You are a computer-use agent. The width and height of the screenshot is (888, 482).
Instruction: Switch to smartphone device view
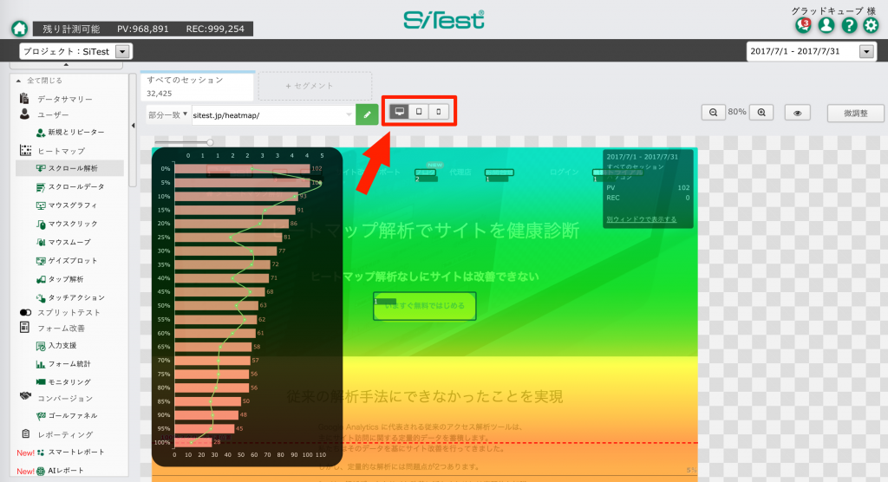click(438, 112)
